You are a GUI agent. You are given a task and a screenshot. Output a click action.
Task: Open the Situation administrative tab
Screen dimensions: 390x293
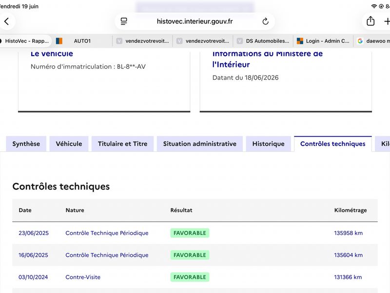200,144
